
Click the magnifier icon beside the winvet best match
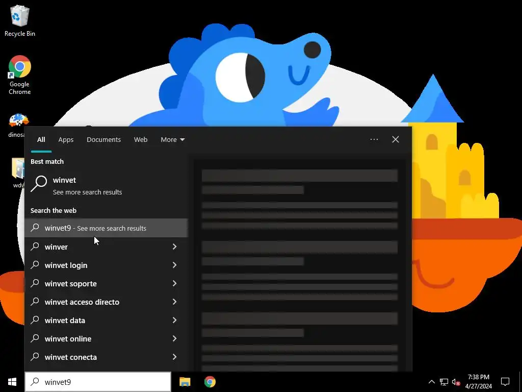coord(39,184)
